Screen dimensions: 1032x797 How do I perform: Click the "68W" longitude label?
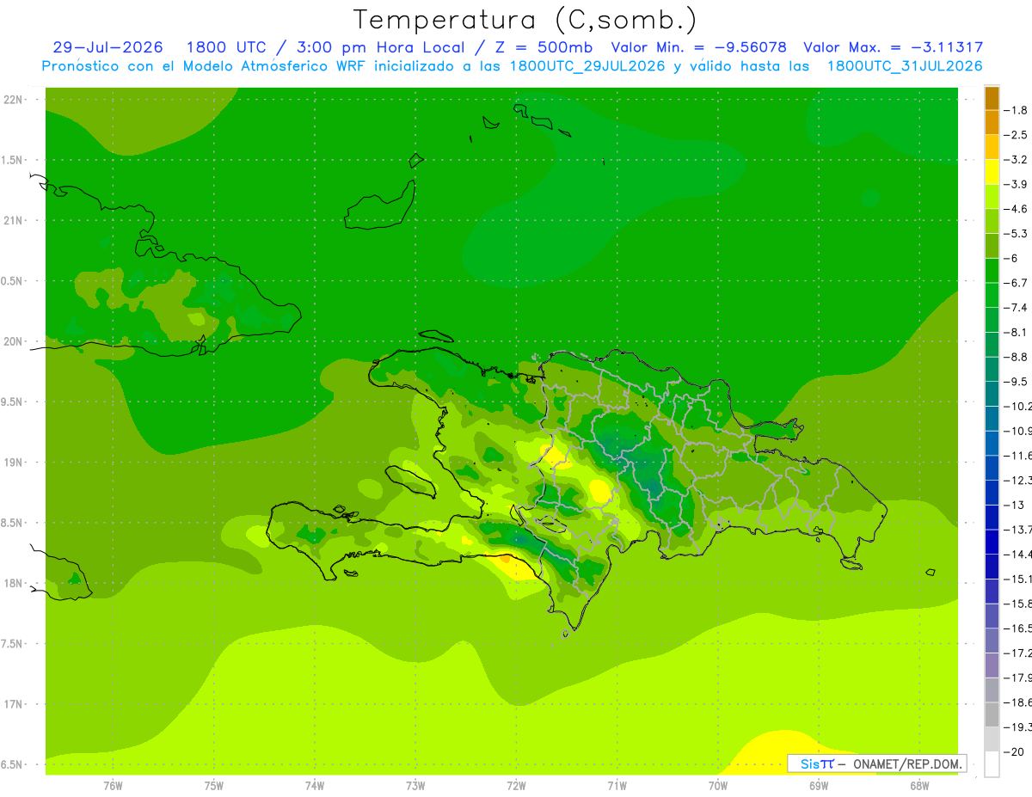919,786
